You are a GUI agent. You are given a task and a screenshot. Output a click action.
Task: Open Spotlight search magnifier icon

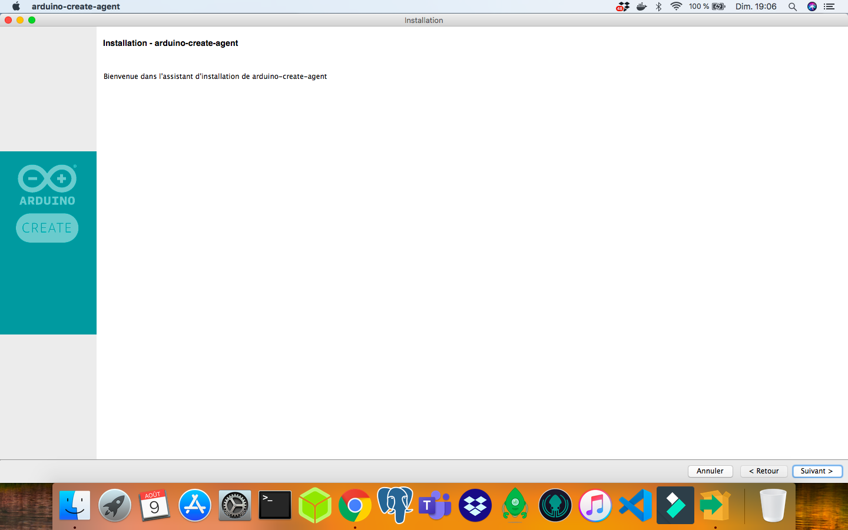pos(793,6)
